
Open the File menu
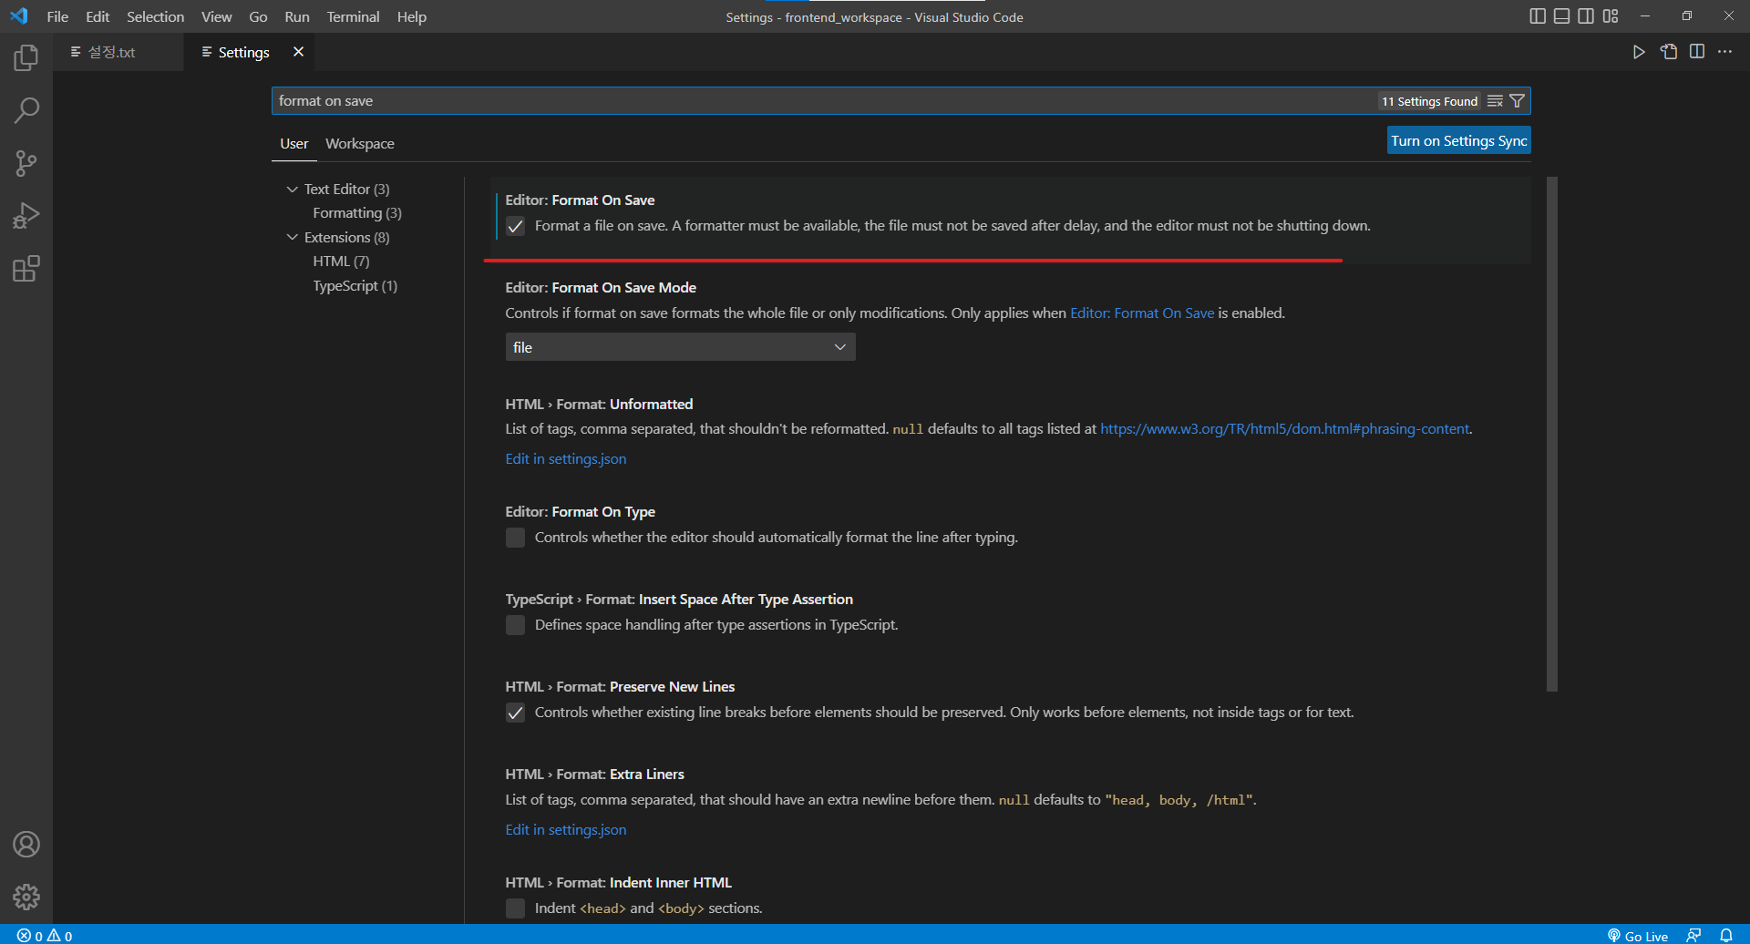coord(57,16)
